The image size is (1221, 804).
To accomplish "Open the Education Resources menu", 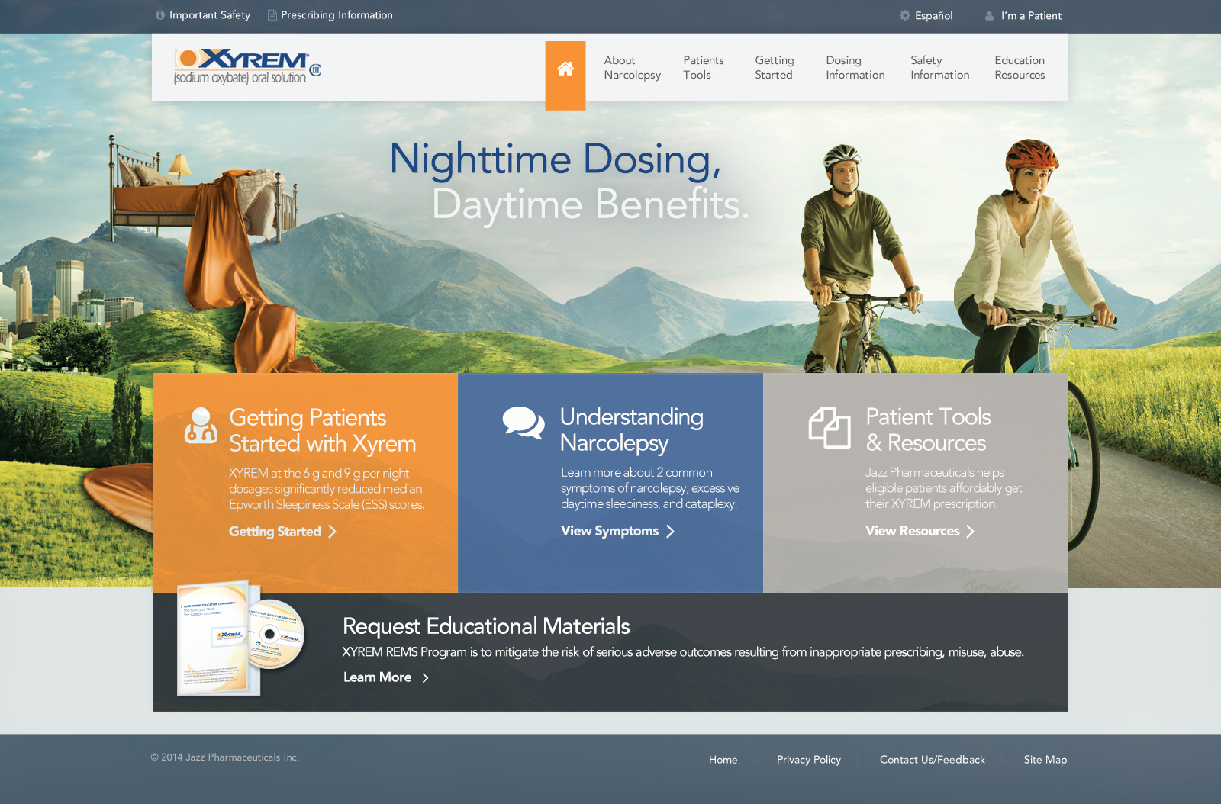I will coord(1020,67).
